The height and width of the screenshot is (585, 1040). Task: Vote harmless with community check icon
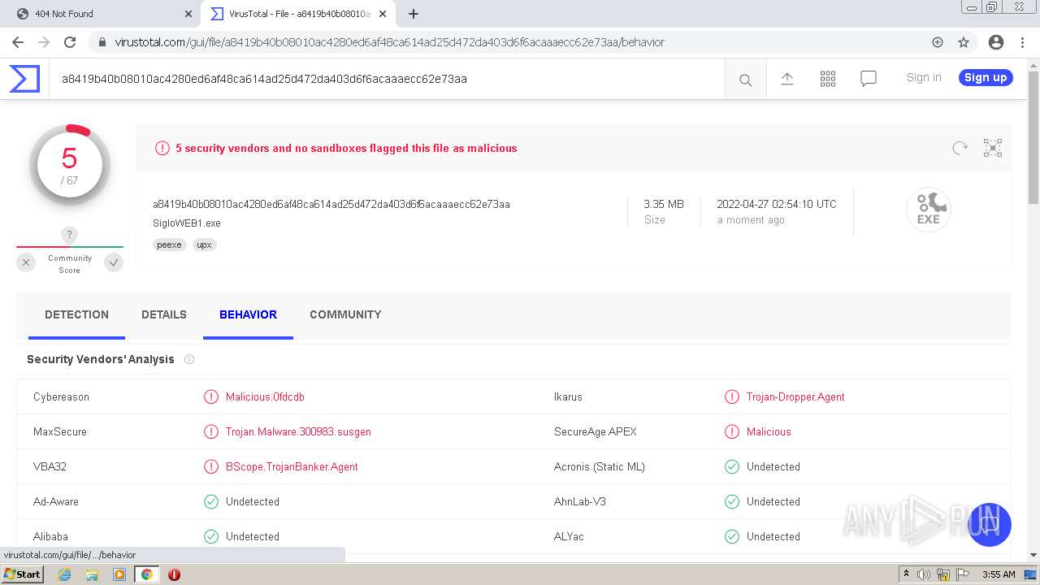click(x=114, y=262)
